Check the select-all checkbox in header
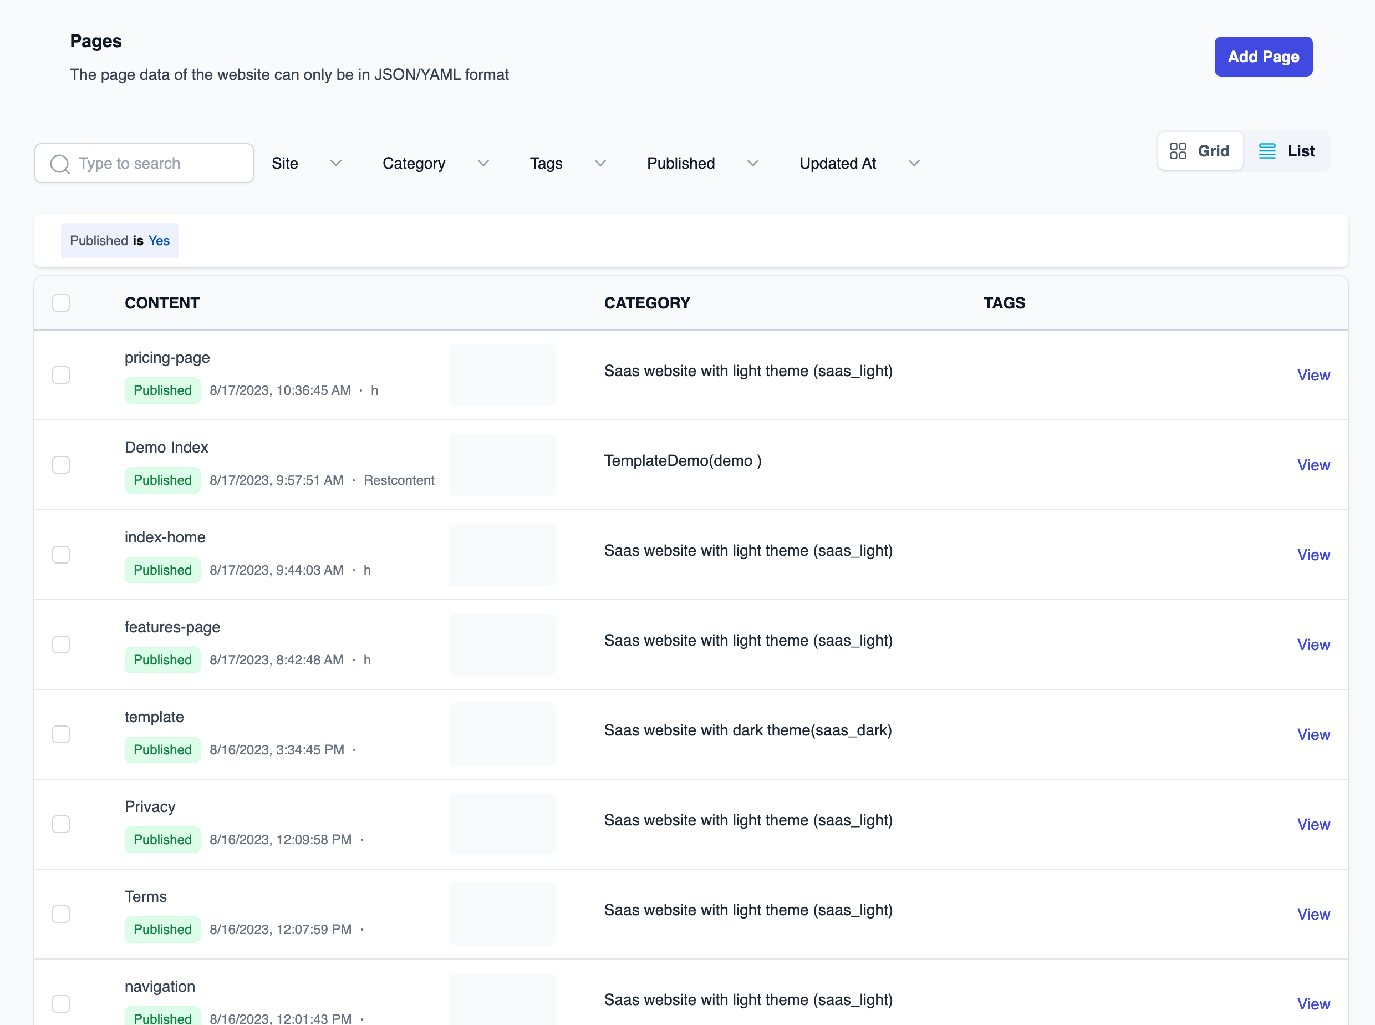 tap(61, 303)
